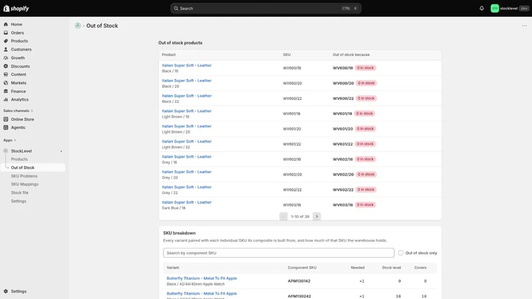
Task: Open SKU Problems submenu item
Action: [x=24, y=176]
